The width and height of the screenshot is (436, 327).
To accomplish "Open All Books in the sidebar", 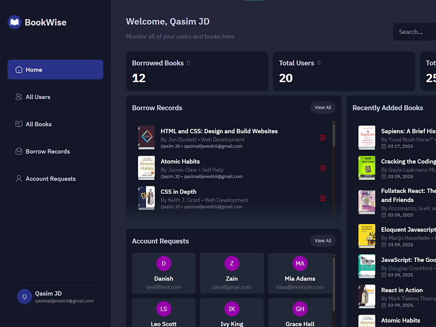I will 55,124.
